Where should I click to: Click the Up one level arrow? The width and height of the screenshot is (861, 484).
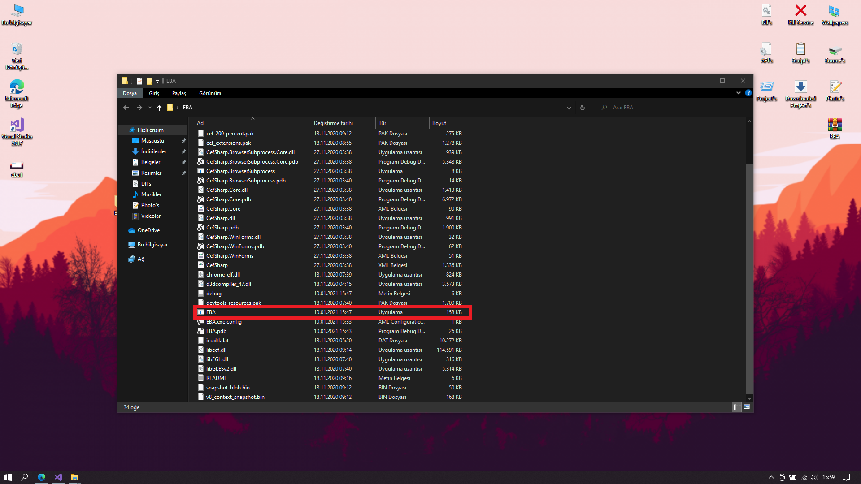[159, 108]
